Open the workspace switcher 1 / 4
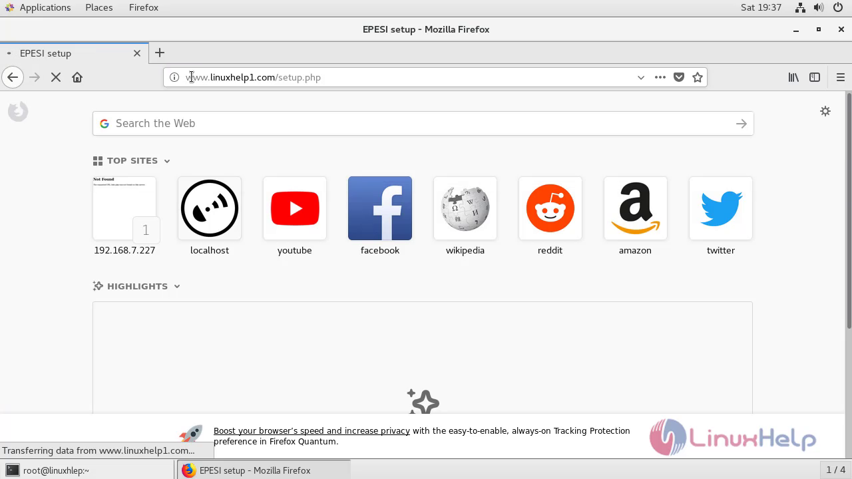Screen dimensions: 852x479 pyautogui.click(x=835, y=470)
